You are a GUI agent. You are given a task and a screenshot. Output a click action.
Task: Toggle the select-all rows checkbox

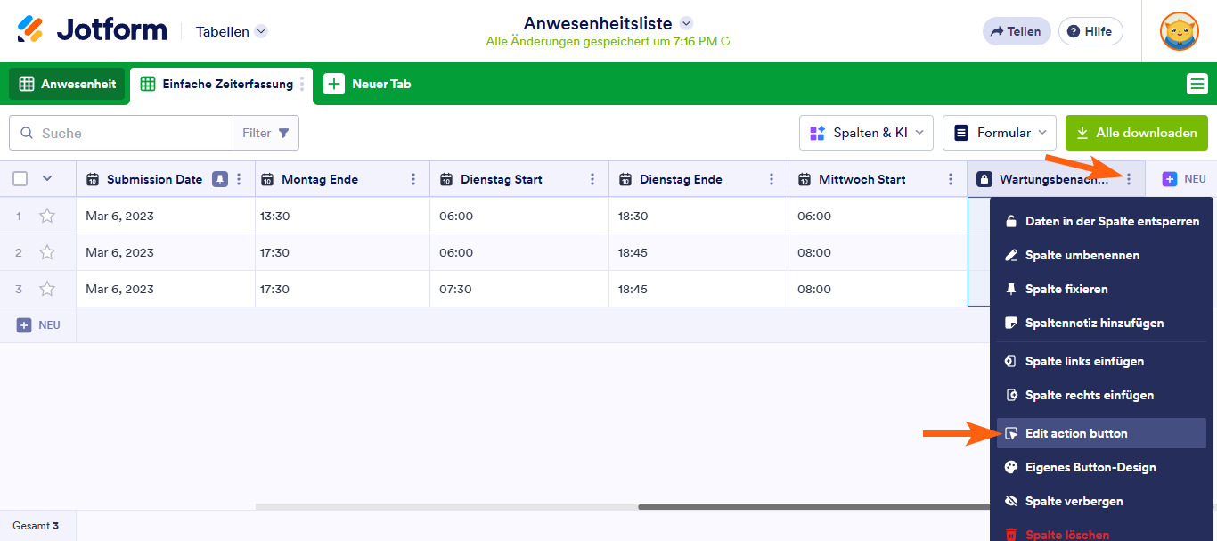tap(20, 179)
